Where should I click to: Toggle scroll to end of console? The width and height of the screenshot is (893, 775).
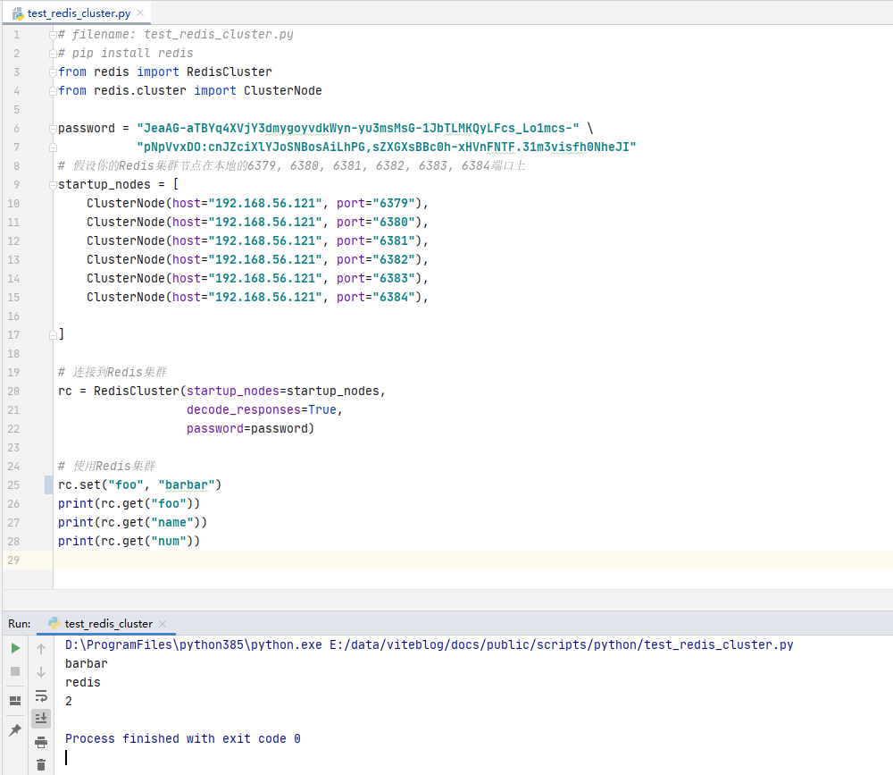(41, 719)
